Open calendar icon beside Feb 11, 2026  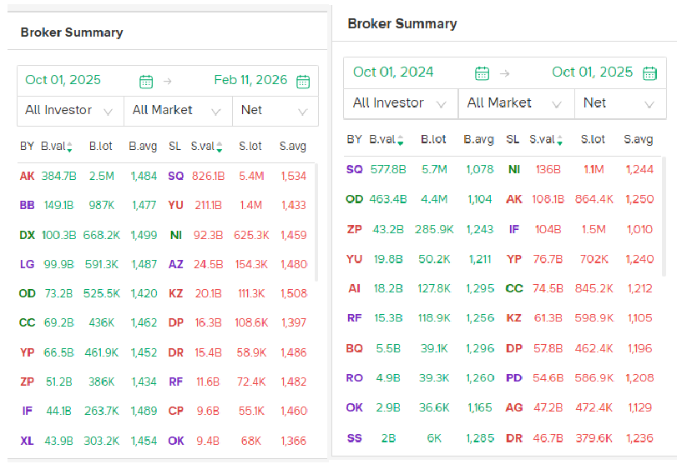(x=303, y=81)
